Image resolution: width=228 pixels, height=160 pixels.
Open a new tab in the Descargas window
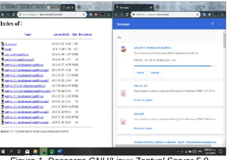click(x=158, y=7)
